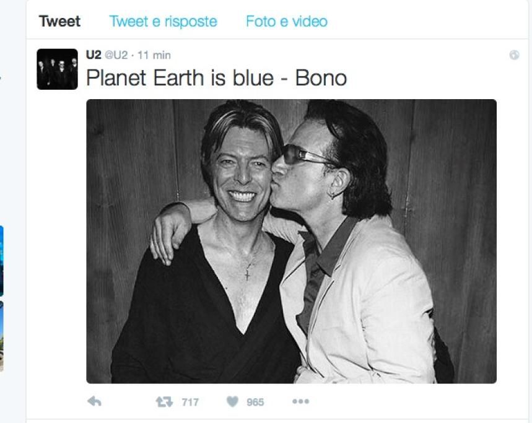Open the U2 profile avatar picture

(x=57, y=69)
